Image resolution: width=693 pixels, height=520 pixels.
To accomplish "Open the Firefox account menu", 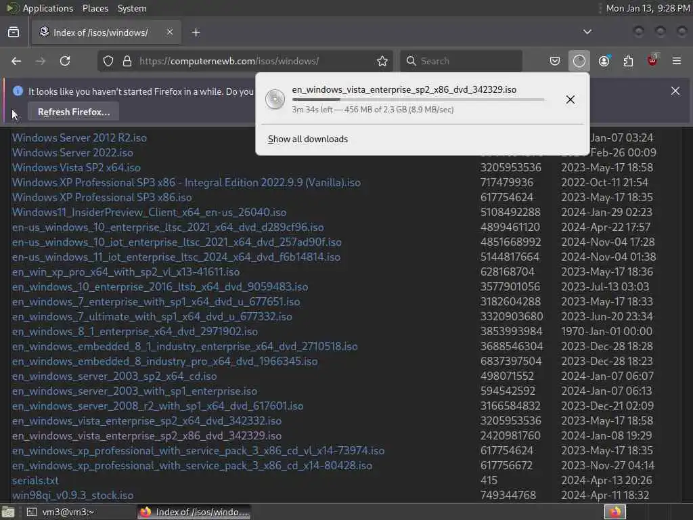I will pyautogui.click(x=604, y=61).
